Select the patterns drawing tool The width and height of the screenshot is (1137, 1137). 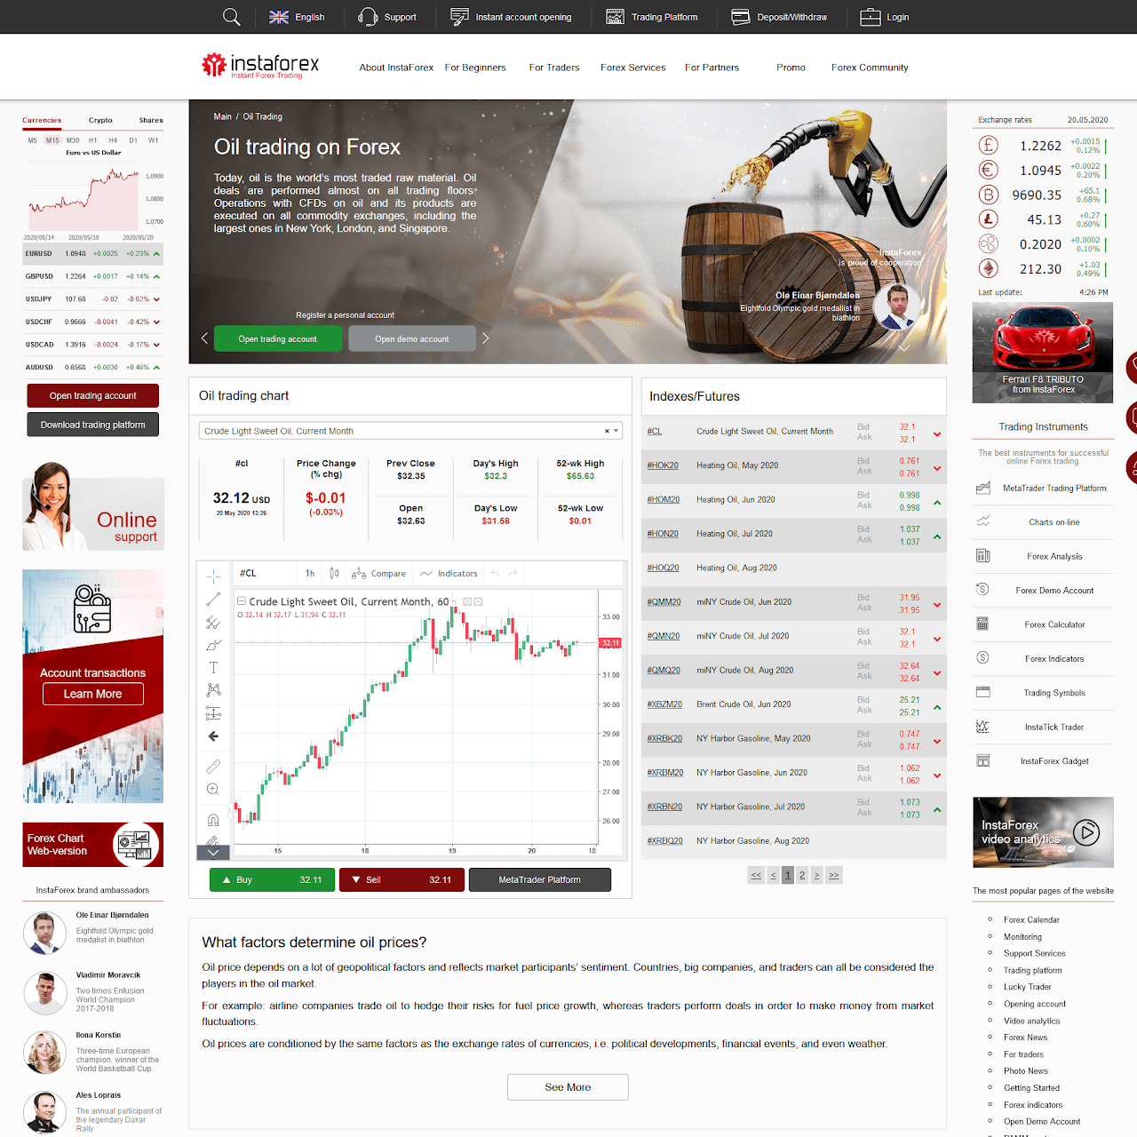213,690
